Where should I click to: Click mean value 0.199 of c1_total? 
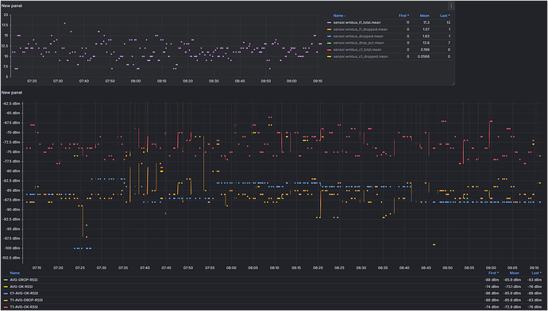[x=426, y=49]
